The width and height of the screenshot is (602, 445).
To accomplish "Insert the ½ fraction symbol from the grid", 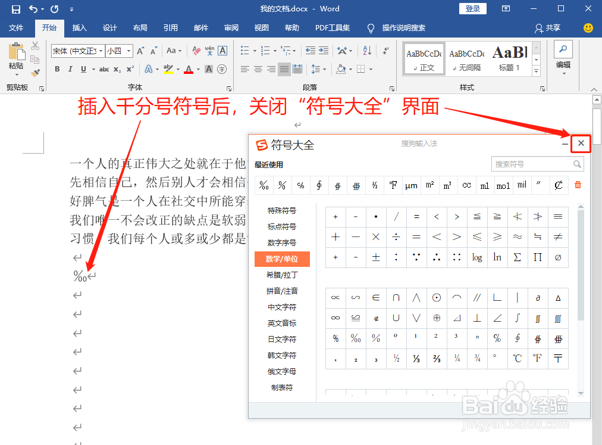I will 396,359.
